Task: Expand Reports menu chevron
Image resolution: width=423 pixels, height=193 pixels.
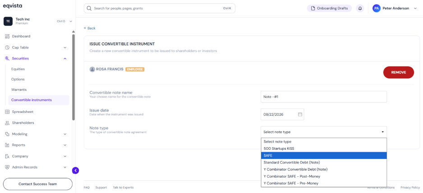Action: 65,145
